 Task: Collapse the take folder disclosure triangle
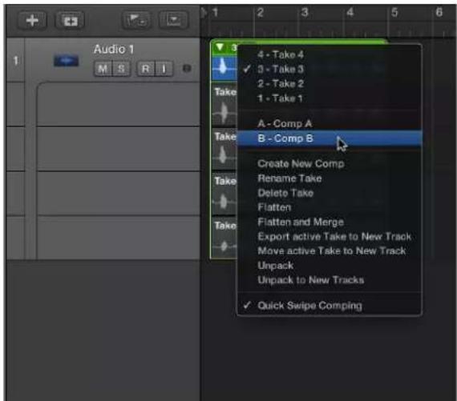click(x=220, y=47)
